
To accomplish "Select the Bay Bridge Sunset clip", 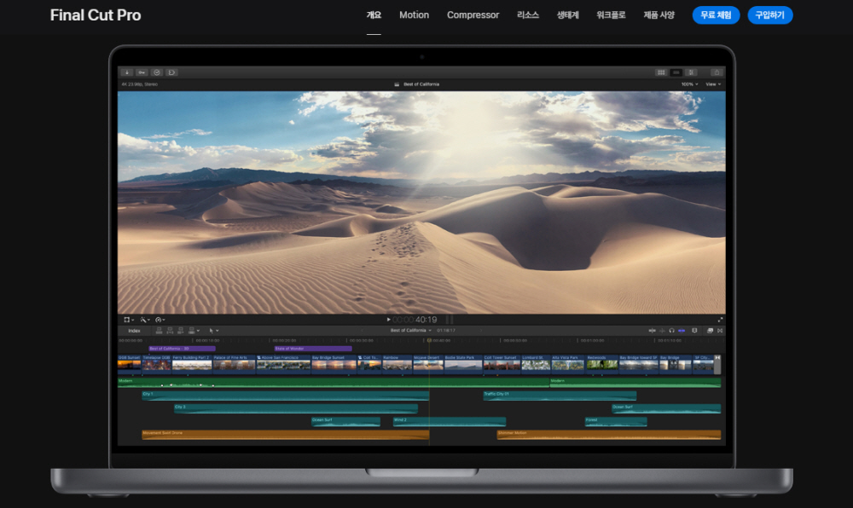I will click(334, 365).
